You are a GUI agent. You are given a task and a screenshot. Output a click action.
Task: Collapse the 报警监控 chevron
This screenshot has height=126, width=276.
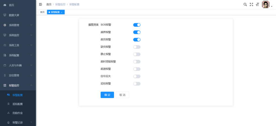tap(31, 85)
